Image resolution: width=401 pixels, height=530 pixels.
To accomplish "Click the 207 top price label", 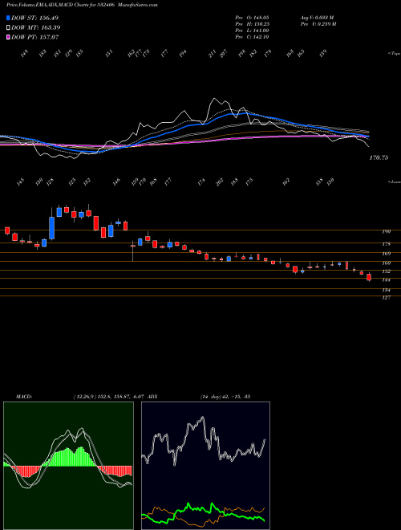I will tap(224, 54).
